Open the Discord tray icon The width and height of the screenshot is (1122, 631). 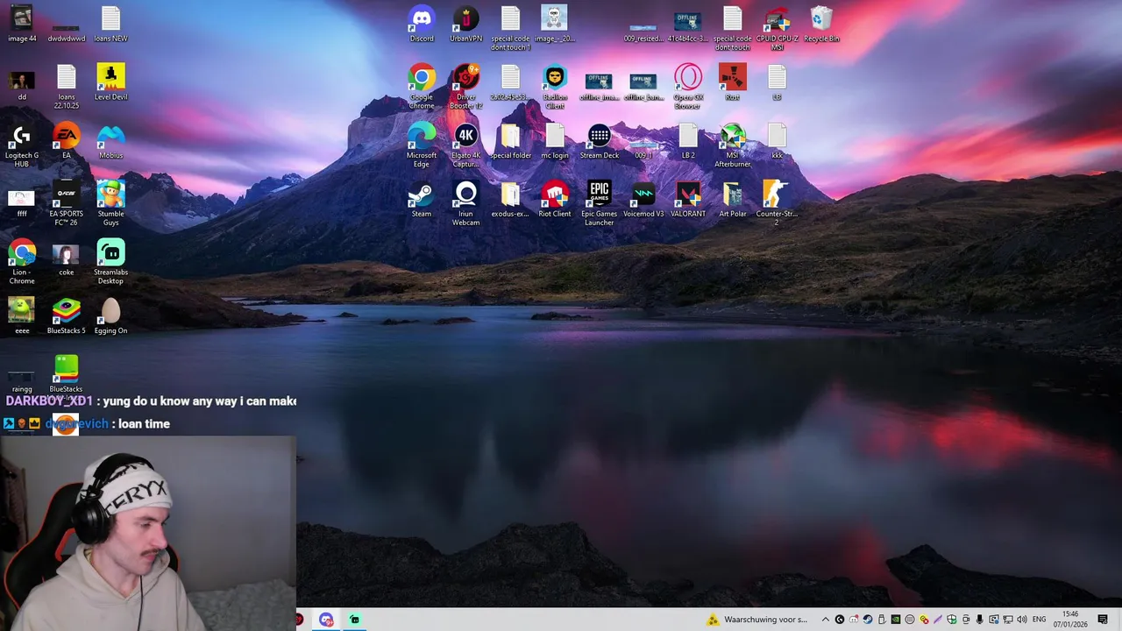[x=854, y=620]
